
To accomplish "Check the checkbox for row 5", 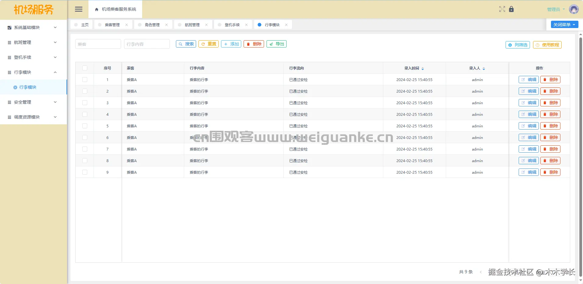I will (85, 126).
